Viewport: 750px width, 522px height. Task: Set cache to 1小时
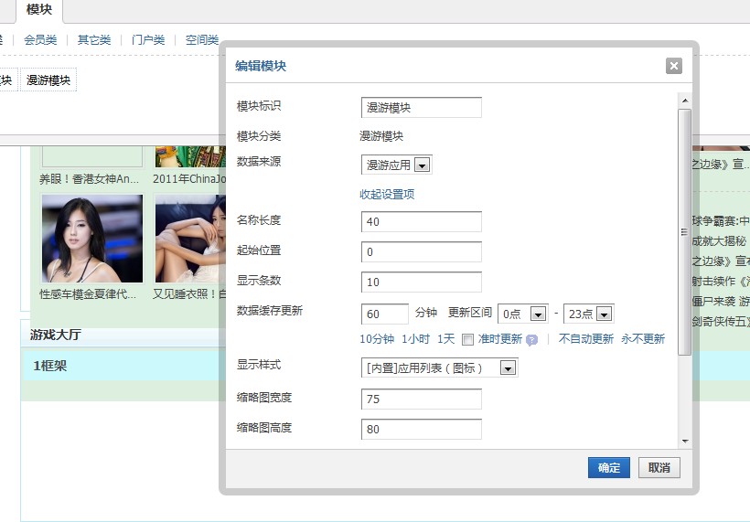415,339
